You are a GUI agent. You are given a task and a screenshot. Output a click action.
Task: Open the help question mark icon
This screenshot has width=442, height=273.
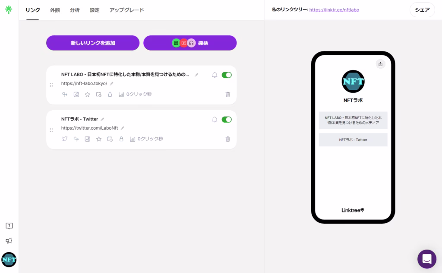9,226
